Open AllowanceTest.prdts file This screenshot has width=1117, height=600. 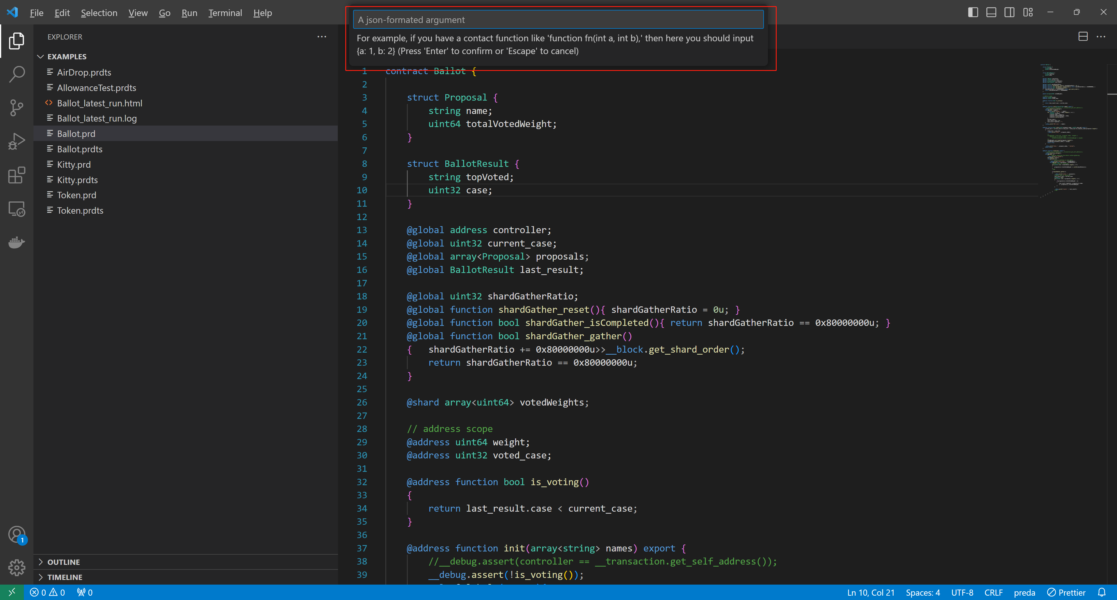coord(186,87)
